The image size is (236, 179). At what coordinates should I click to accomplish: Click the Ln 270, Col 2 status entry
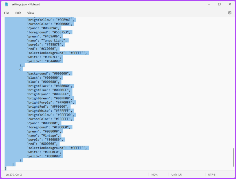pos(14,175)
